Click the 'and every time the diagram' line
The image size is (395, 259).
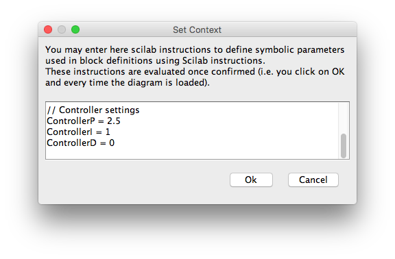[x=128, y=82]
